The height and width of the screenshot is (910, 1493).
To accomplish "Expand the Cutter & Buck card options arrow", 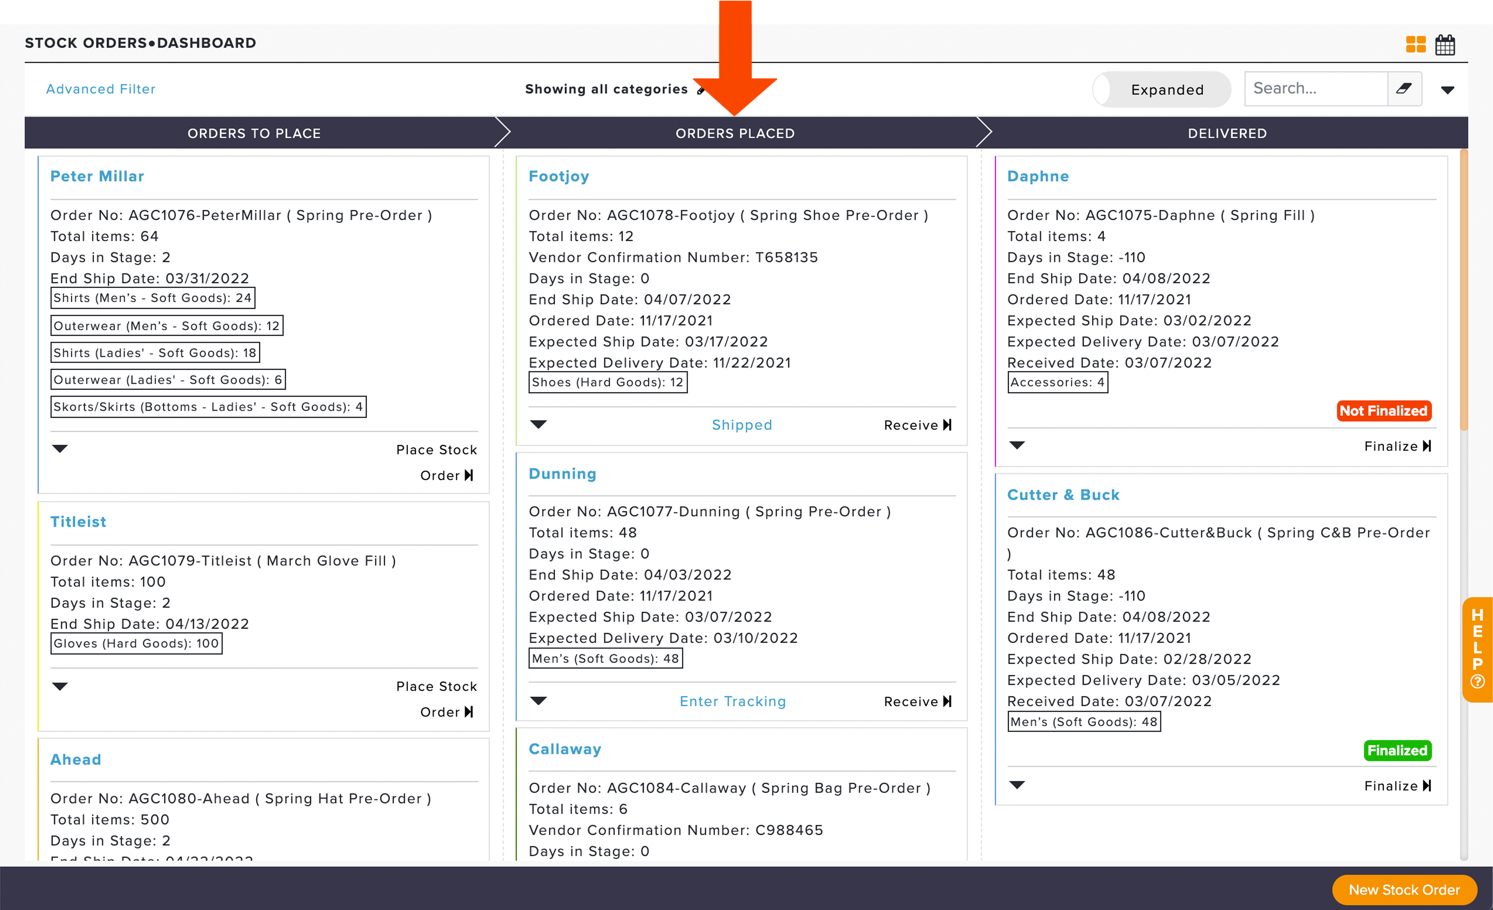I will pyautogui.click(x=1017, y=784).
